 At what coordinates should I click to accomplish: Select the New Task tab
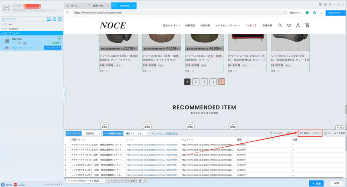click(x=124, y=6)
